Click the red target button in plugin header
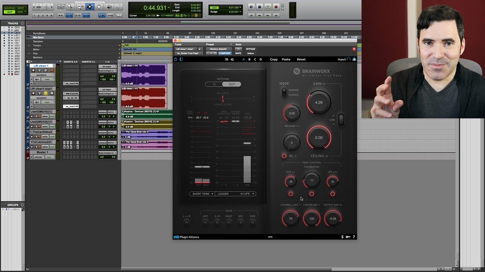This screenshot has width=485, height=272. click(354, 49)
